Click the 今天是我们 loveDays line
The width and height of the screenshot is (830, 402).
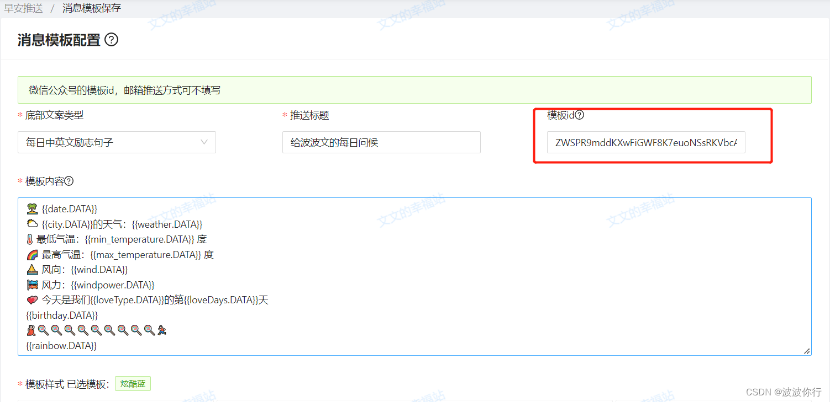(x=148, y=300)
